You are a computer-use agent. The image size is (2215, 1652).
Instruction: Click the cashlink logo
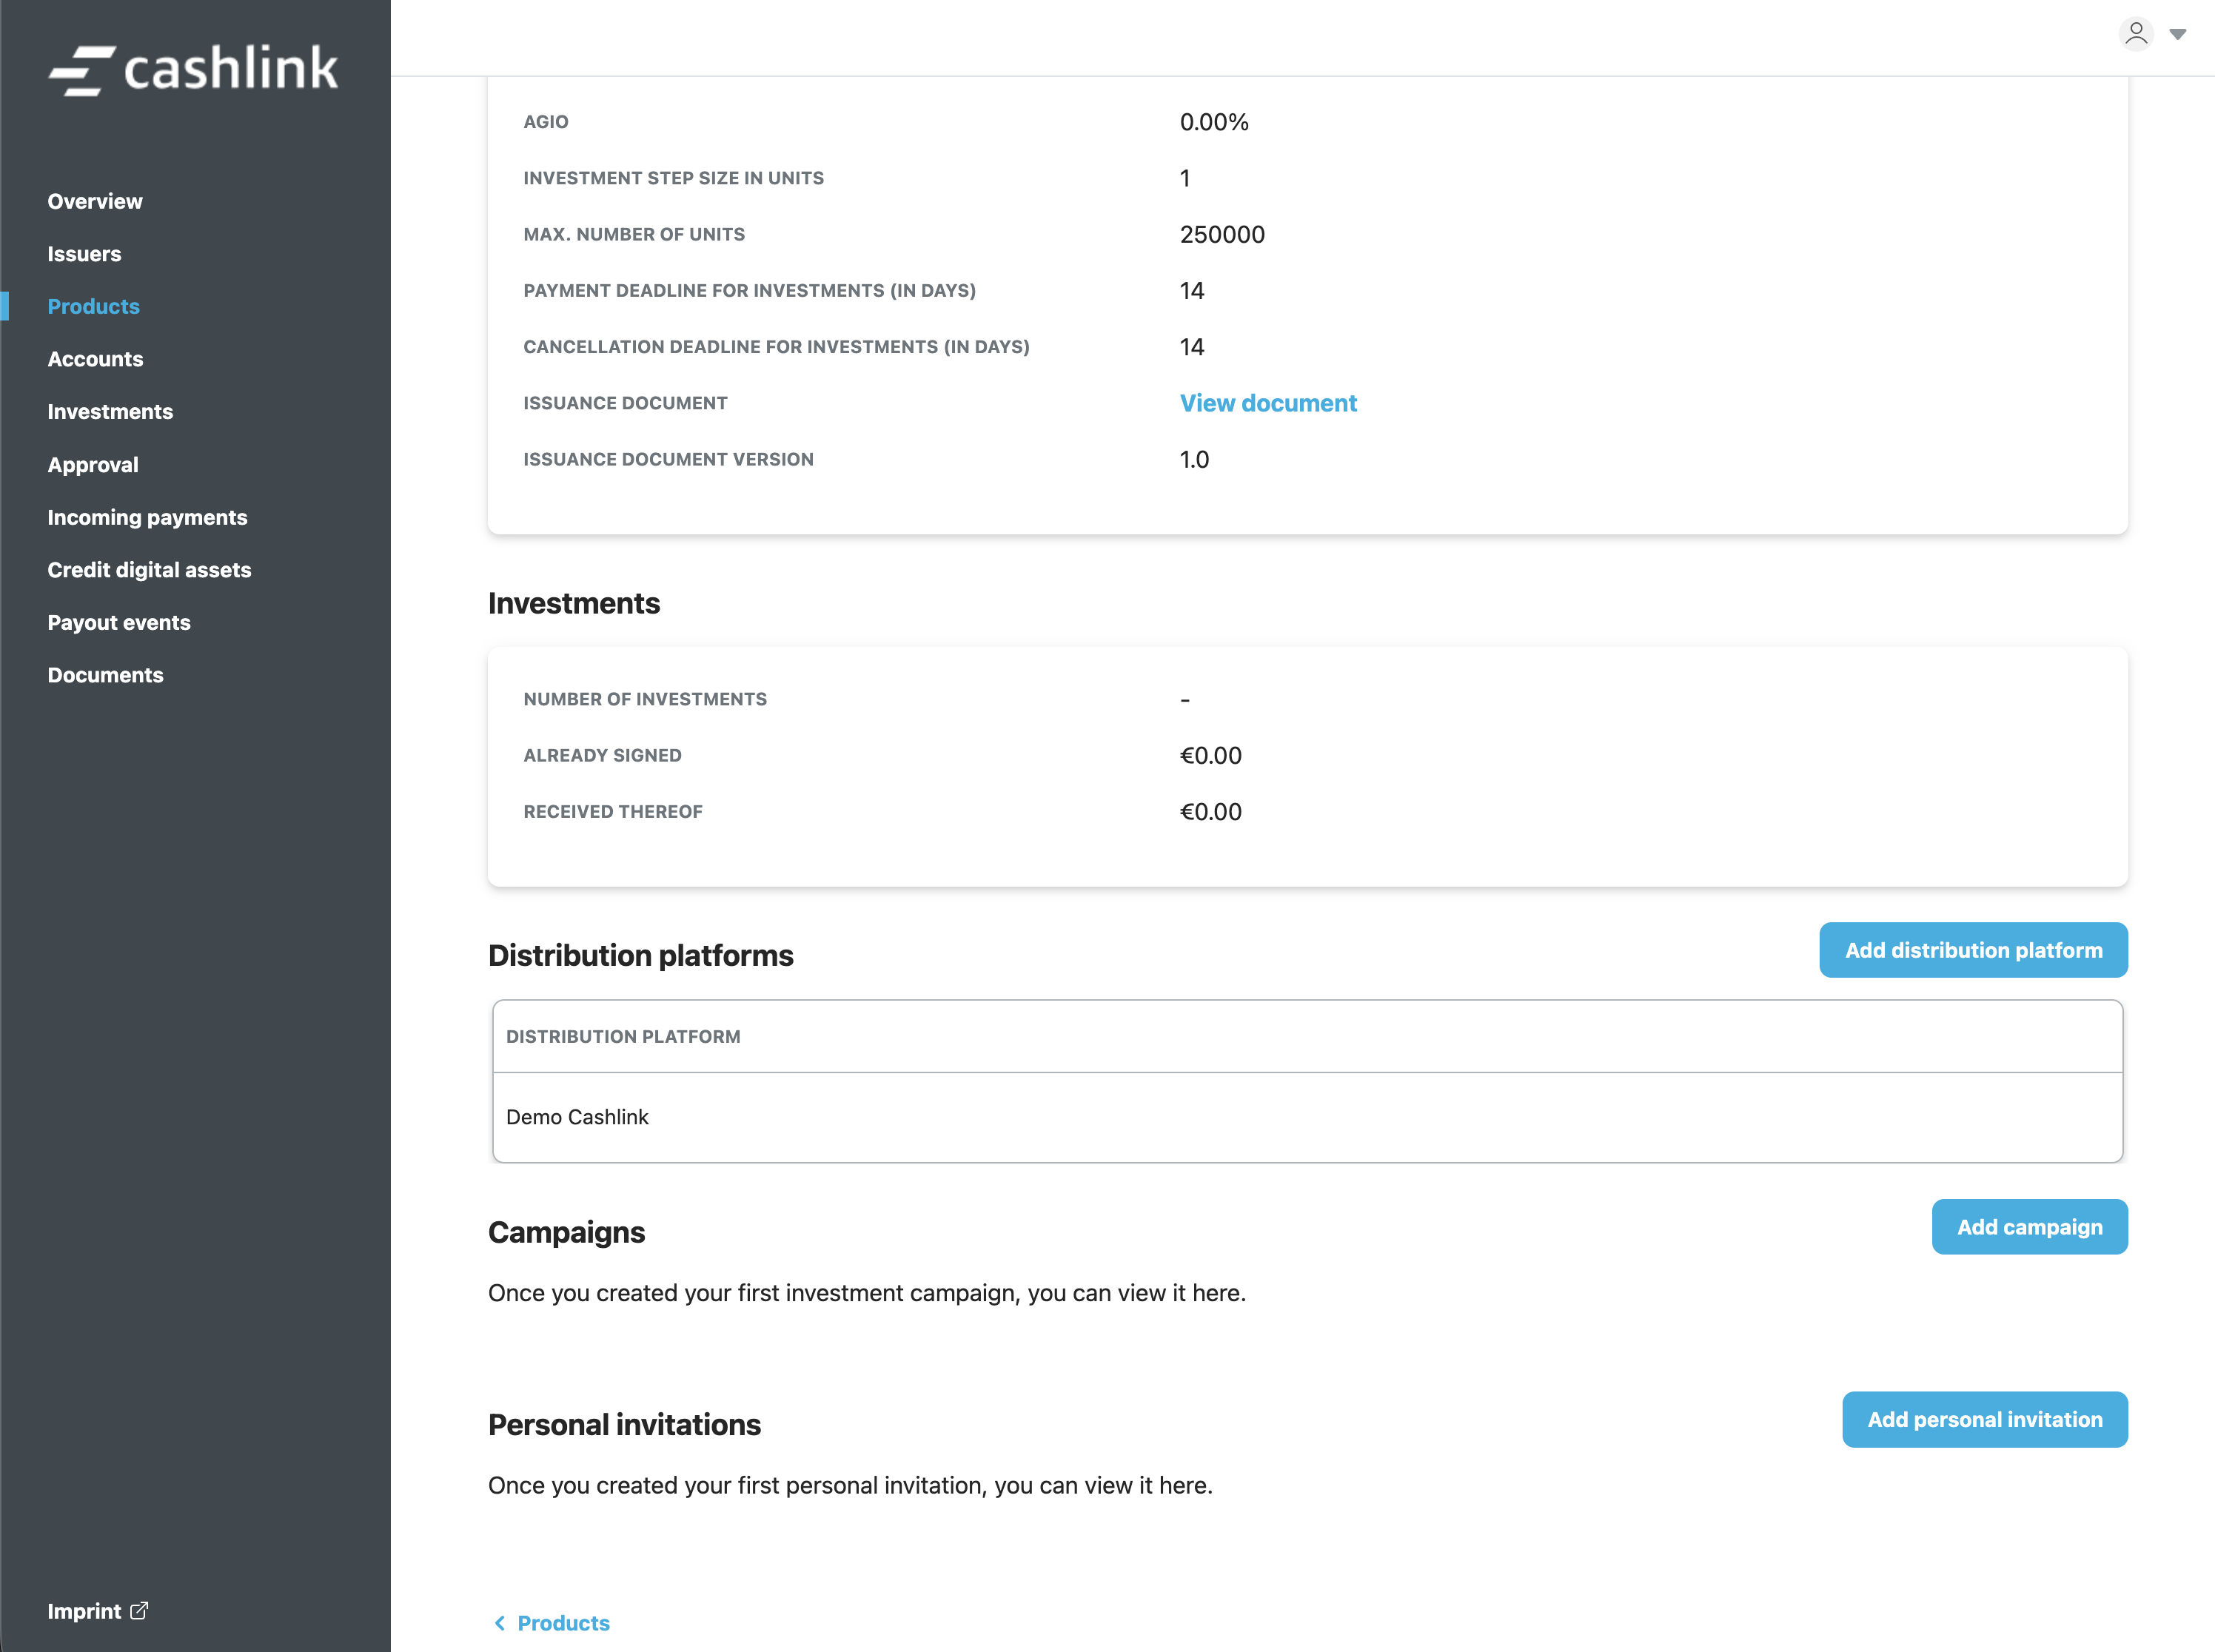tap(193, 69)
